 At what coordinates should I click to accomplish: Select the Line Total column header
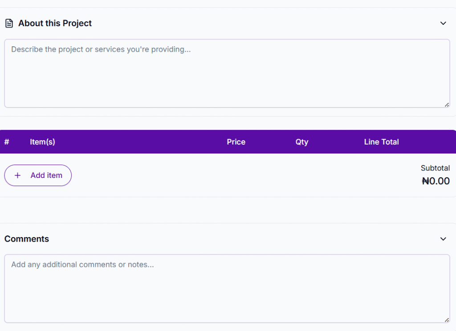pos(381,142)
